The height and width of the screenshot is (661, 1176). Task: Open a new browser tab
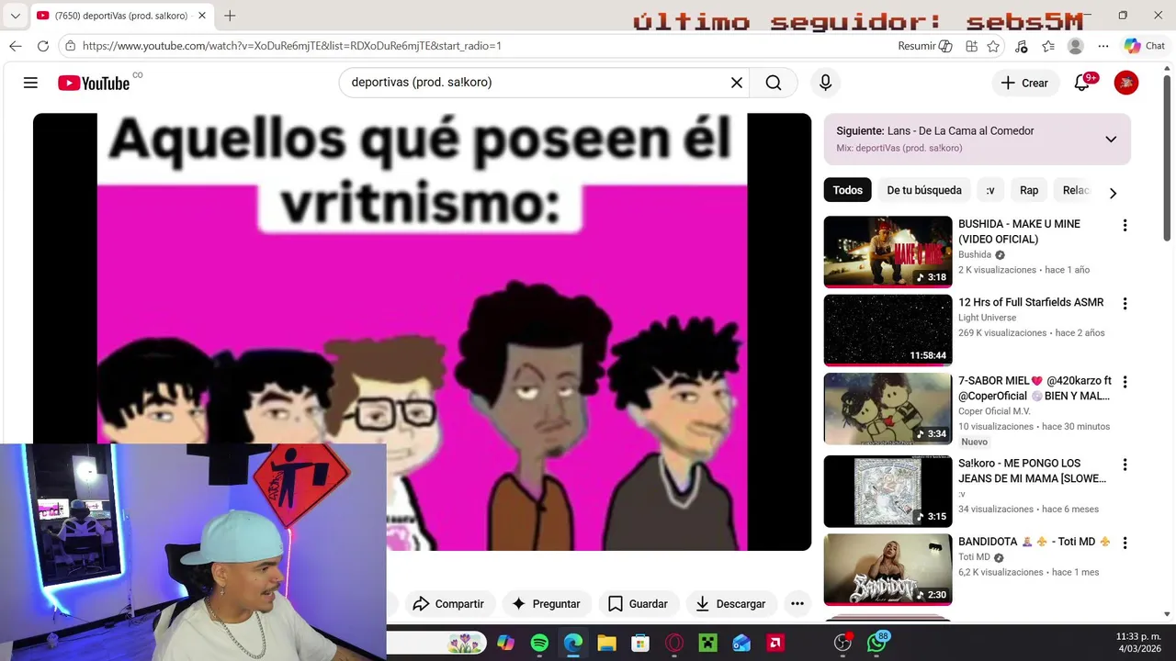pos(230,16)
